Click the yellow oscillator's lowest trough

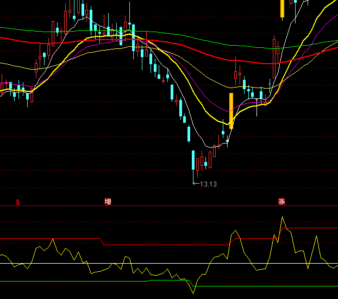[x=193, y=293]
